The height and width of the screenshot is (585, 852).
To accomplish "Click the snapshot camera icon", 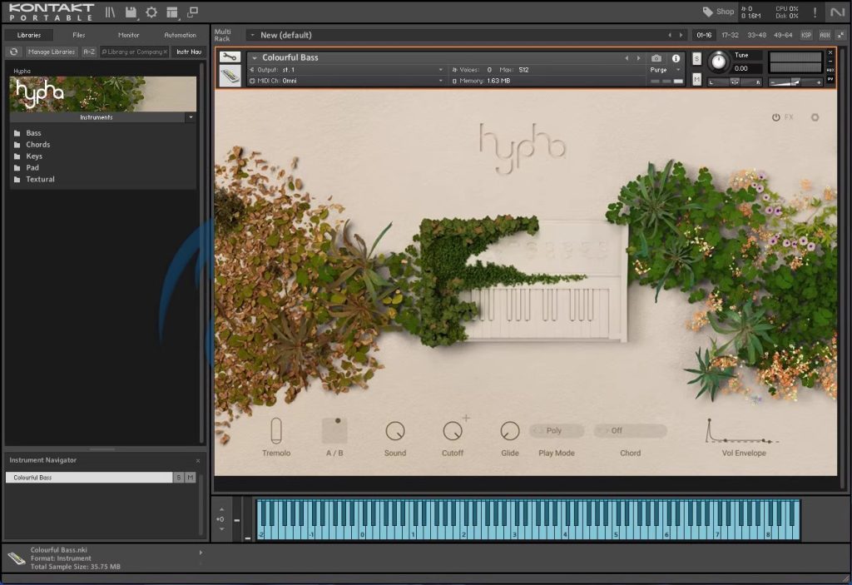I will (656, 58).
